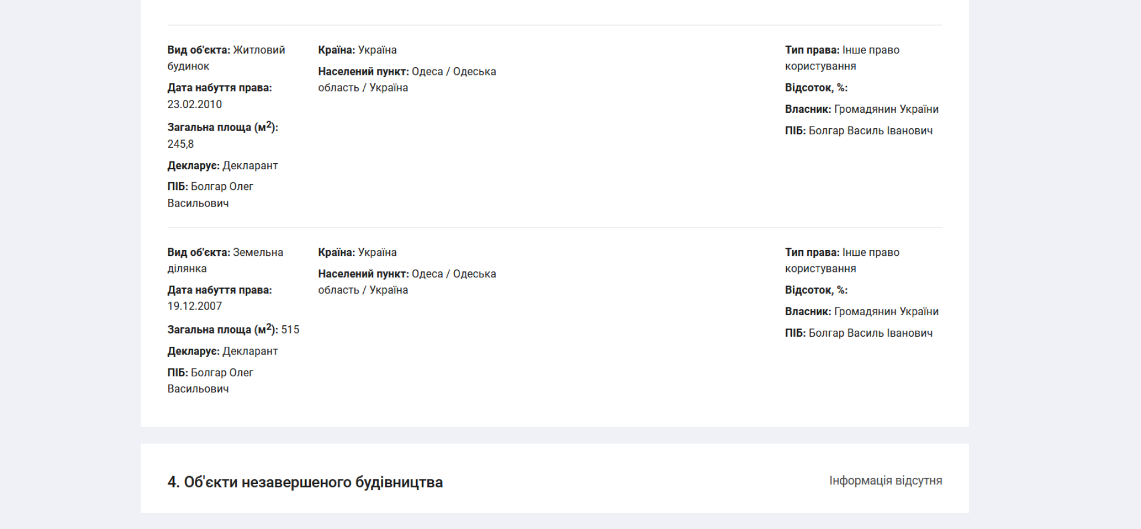This screenshot has height=529, width=1141.
Task: Click "Відсоток, %" label in the house record
Action: click(x=816, y=88)
